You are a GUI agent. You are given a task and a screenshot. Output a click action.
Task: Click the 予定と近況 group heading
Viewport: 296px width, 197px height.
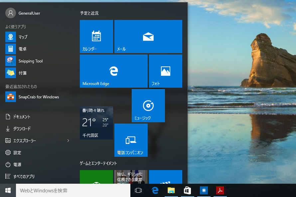point(89,13)
